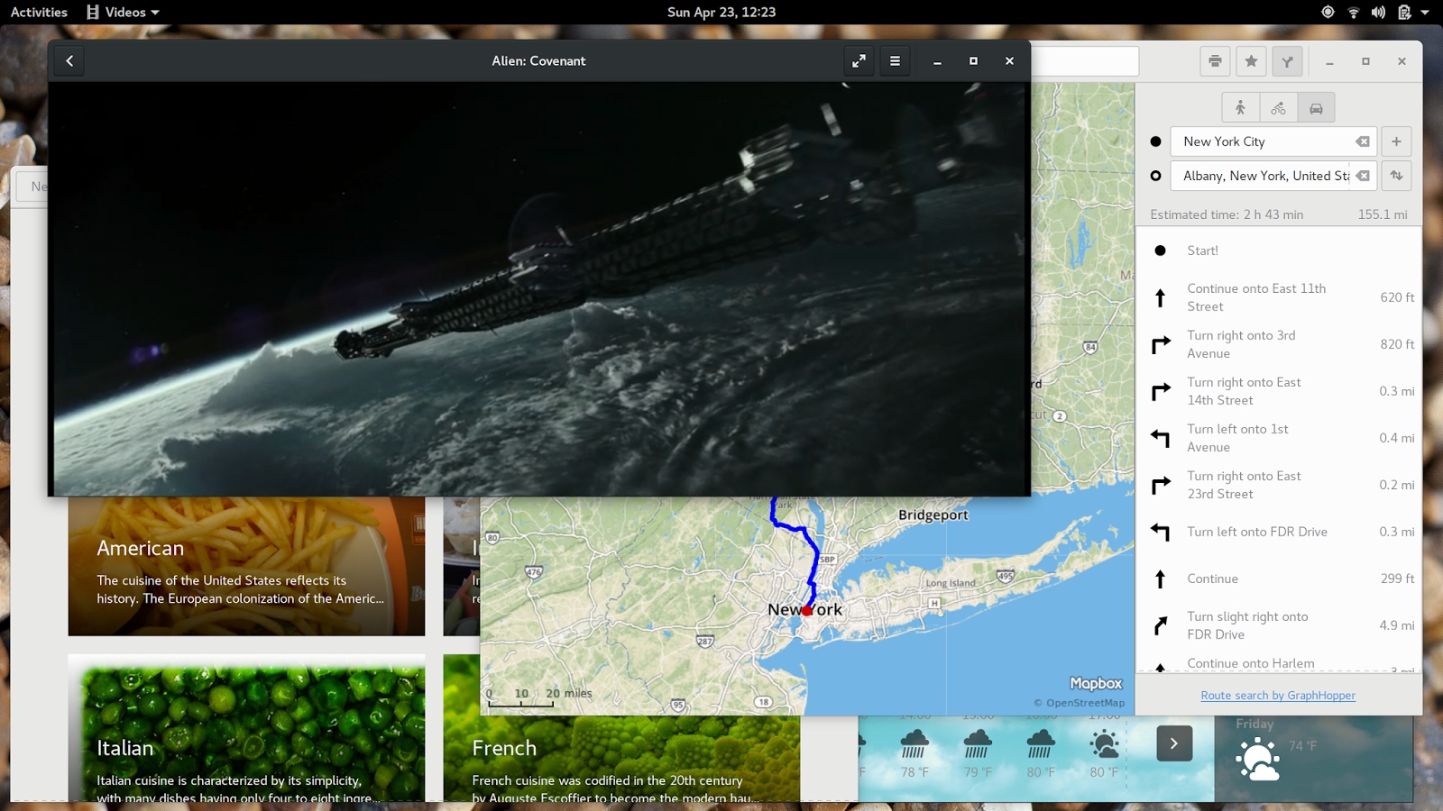Enter fullscreen for Alien: Covenant video
Screen dimensions: 1443x811
tap(859, 61)
